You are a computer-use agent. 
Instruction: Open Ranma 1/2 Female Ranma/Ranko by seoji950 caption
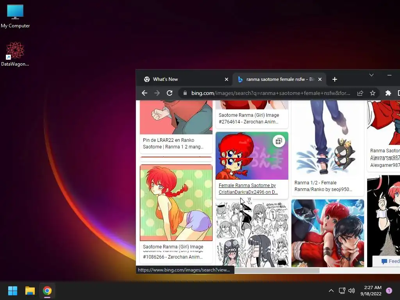coord(323,186)
